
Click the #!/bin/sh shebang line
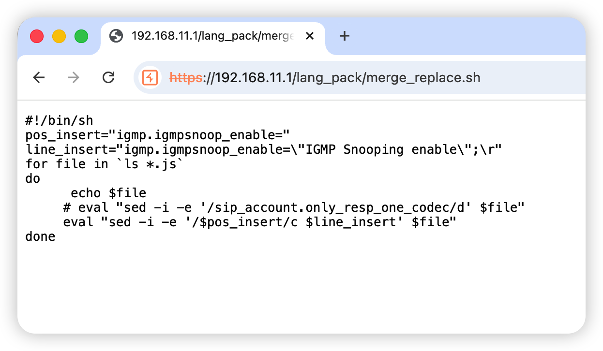click(59, 120)
